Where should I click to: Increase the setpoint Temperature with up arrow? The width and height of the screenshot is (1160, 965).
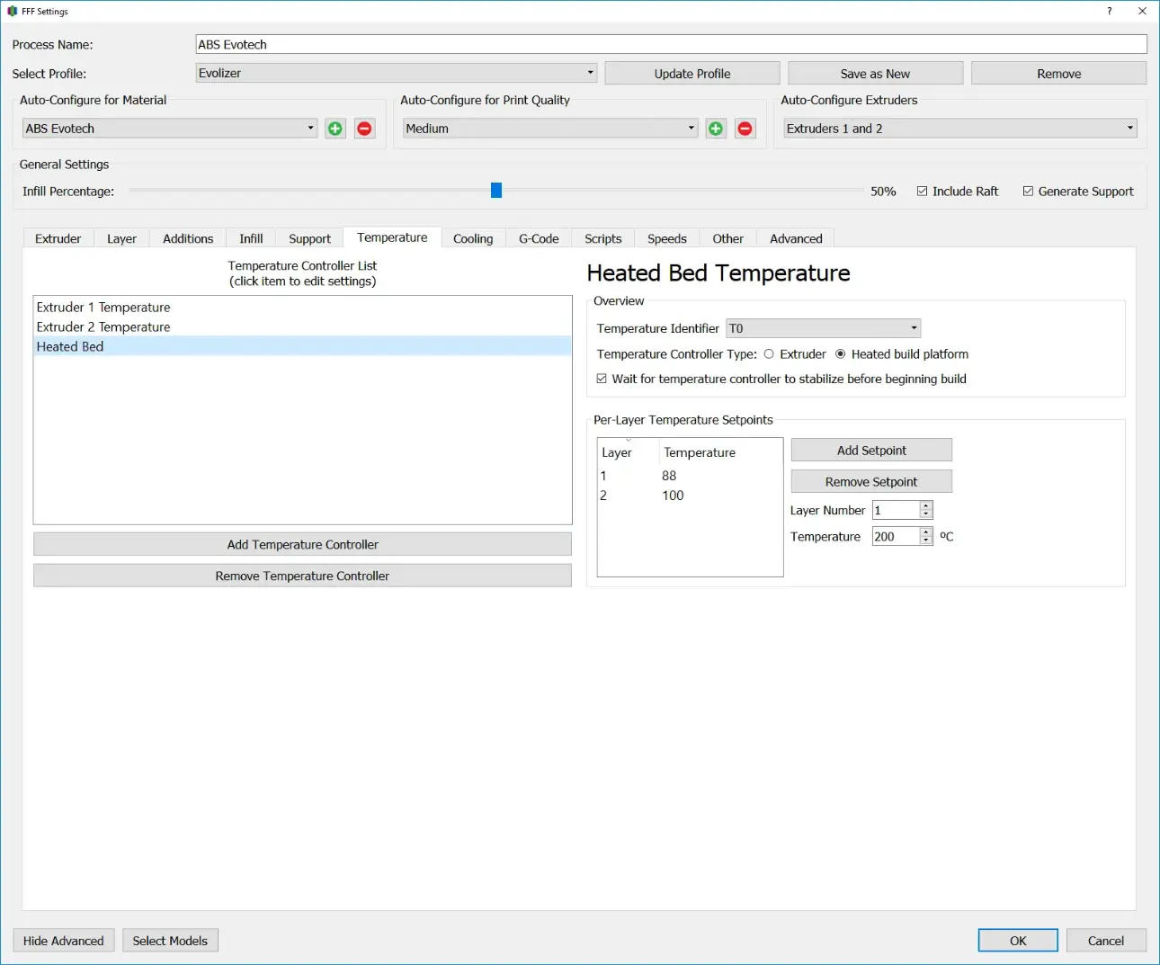pyautogui.click(x=926, y=532)
